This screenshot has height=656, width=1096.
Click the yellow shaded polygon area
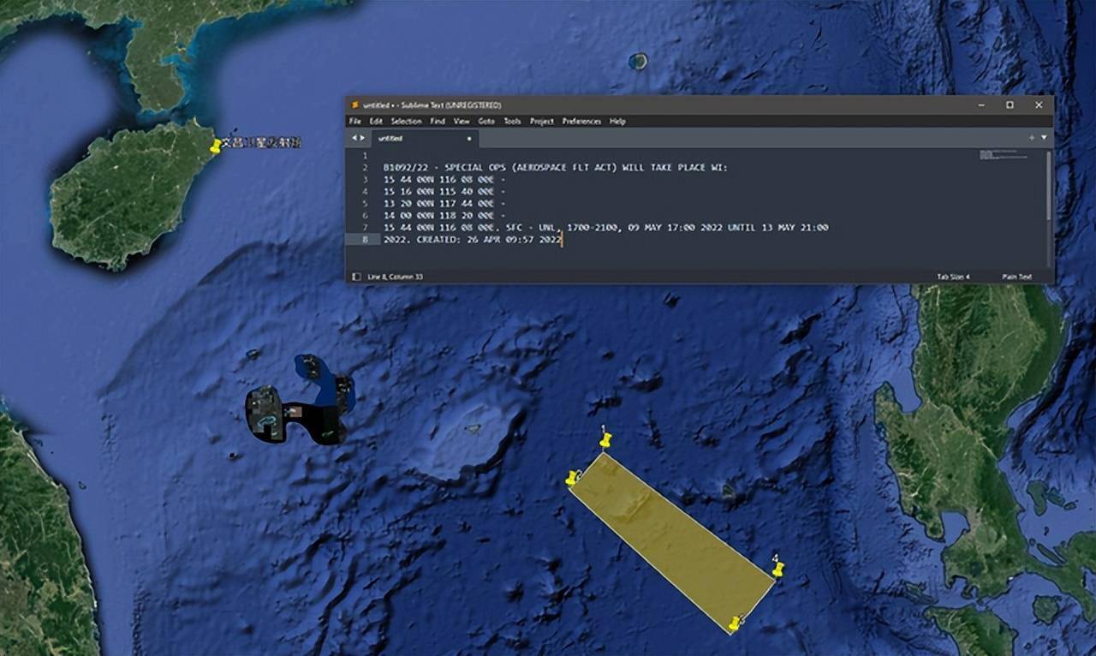point(673,541)
